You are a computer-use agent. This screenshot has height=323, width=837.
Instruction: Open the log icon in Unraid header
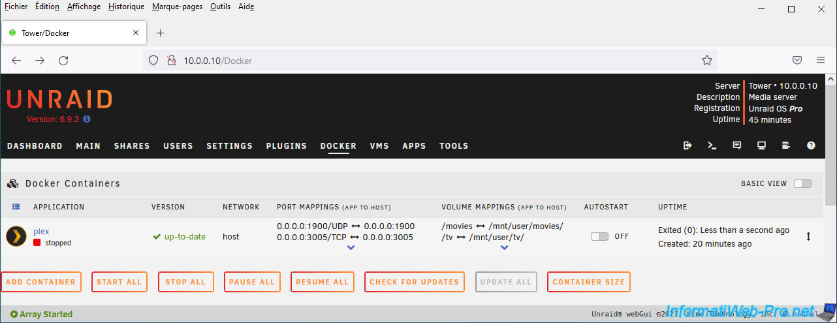click(786, 146)
